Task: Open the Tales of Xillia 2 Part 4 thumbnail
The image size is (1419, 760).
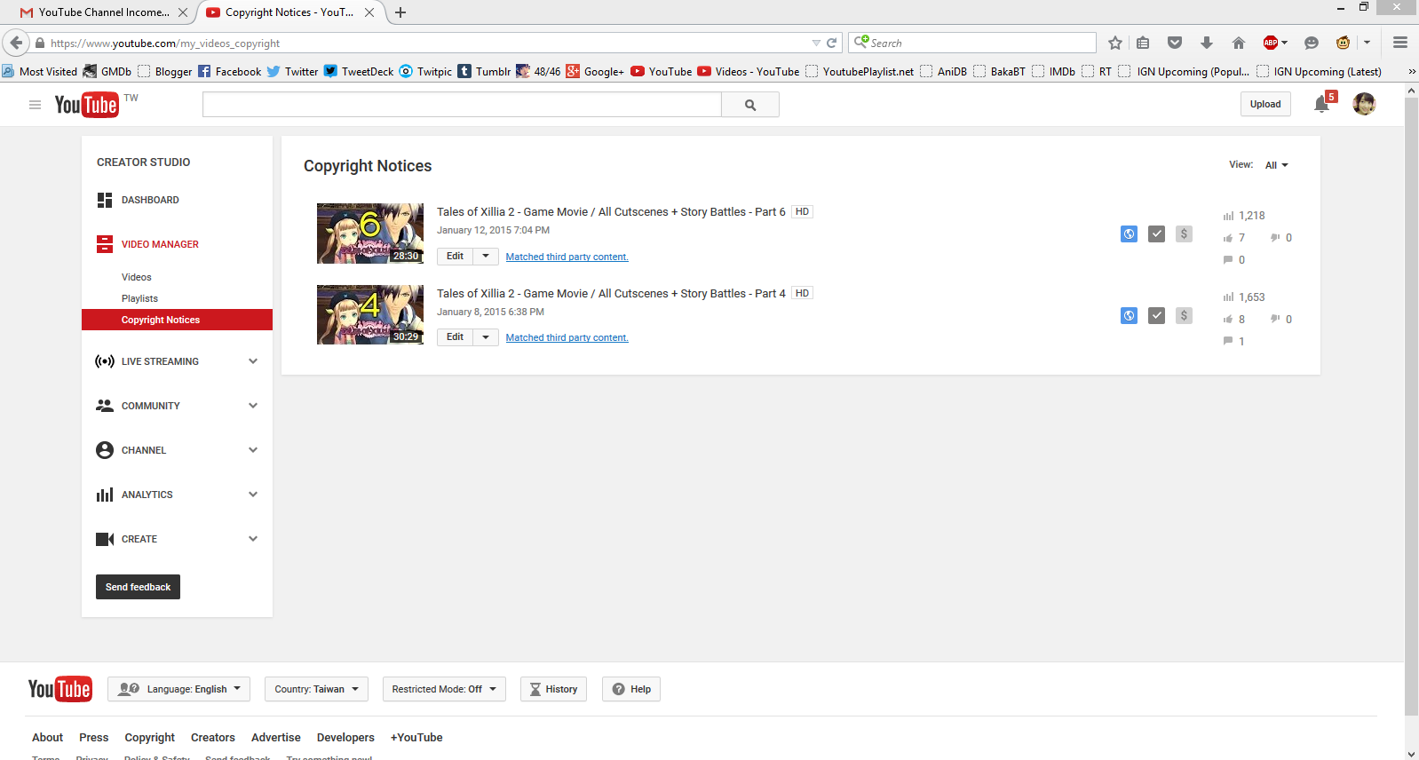Action: (370, 314)
